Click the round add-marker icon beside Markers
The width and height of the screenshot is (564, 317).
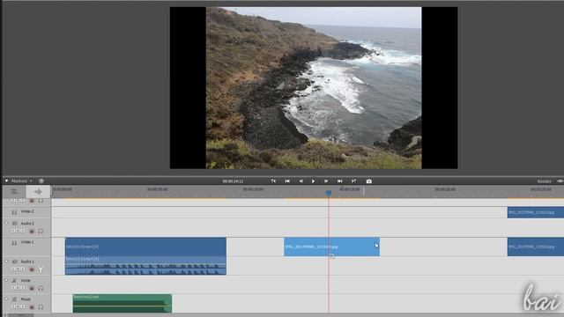(x=41, y=181)
